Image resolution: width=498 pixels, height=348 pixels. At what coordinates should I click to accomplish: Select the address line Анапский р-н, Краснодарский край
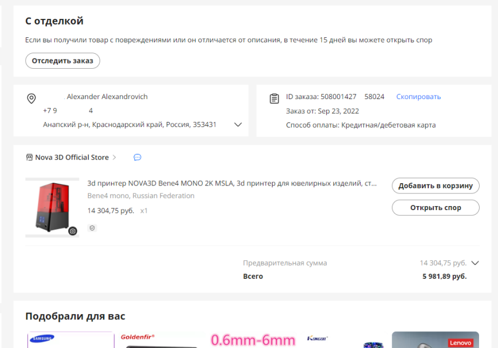coord(129,124)
